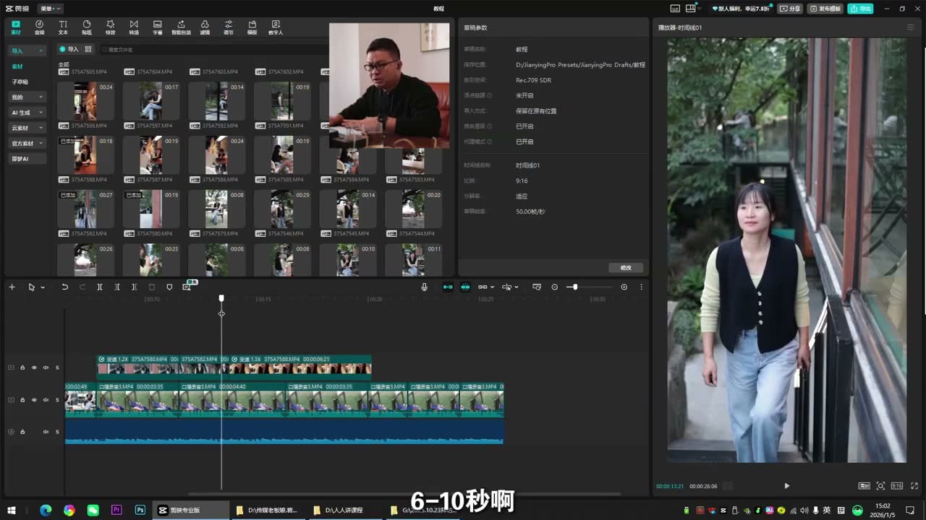Click the 导出 export button

(x=861, y=9)
